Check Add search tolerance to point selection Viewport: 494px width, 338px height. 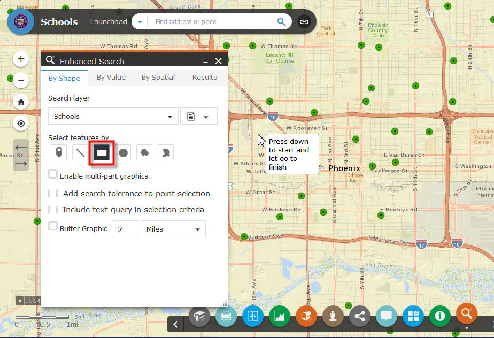(53, 194)
